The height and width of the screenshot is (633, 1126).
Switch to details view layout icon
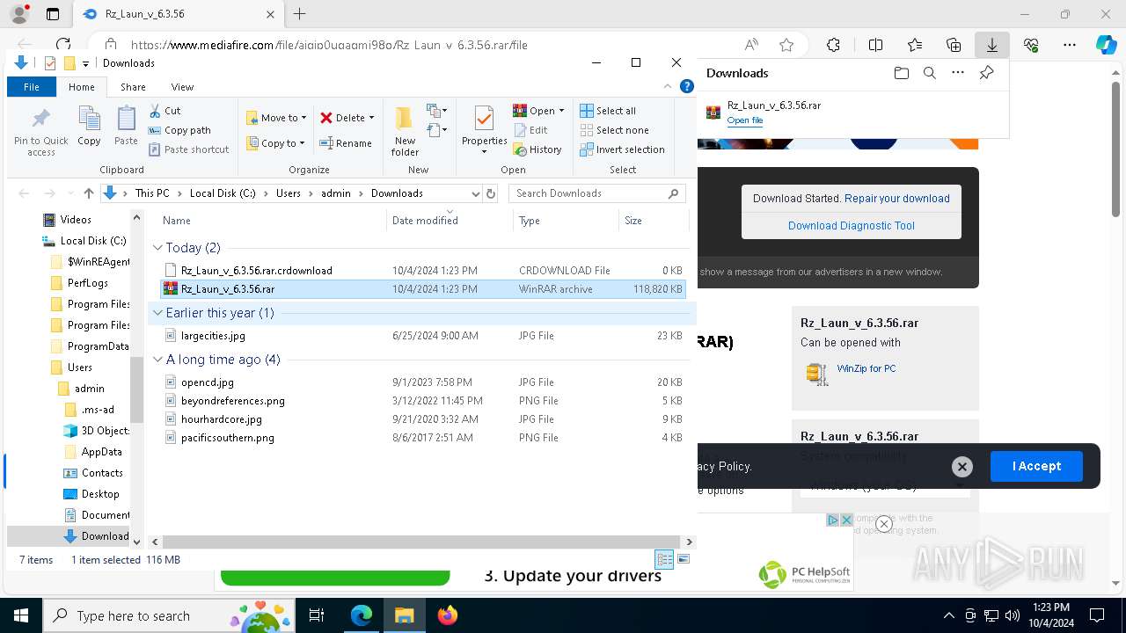[x=664, y=559]
